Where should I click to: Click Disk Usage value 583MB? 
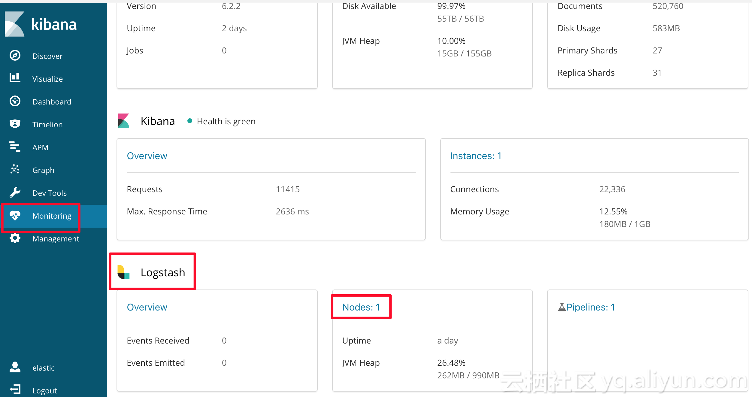[666, 28]
